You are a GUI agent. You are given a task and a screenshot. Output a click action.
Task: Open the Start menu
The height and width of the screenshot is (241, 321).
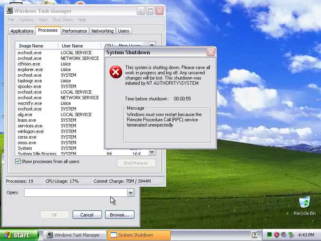[19, 235]
